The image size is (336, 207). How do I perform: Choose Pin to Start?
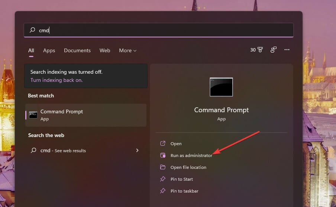tap(182, 179)
